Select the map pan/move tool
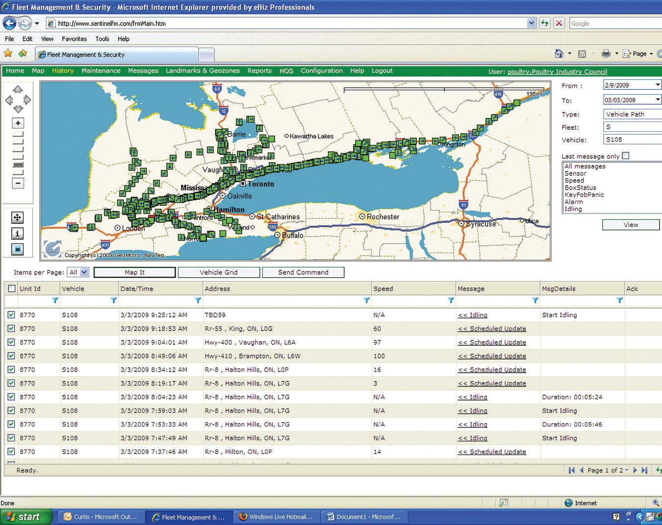662x525 pixels. coord(18,218)
